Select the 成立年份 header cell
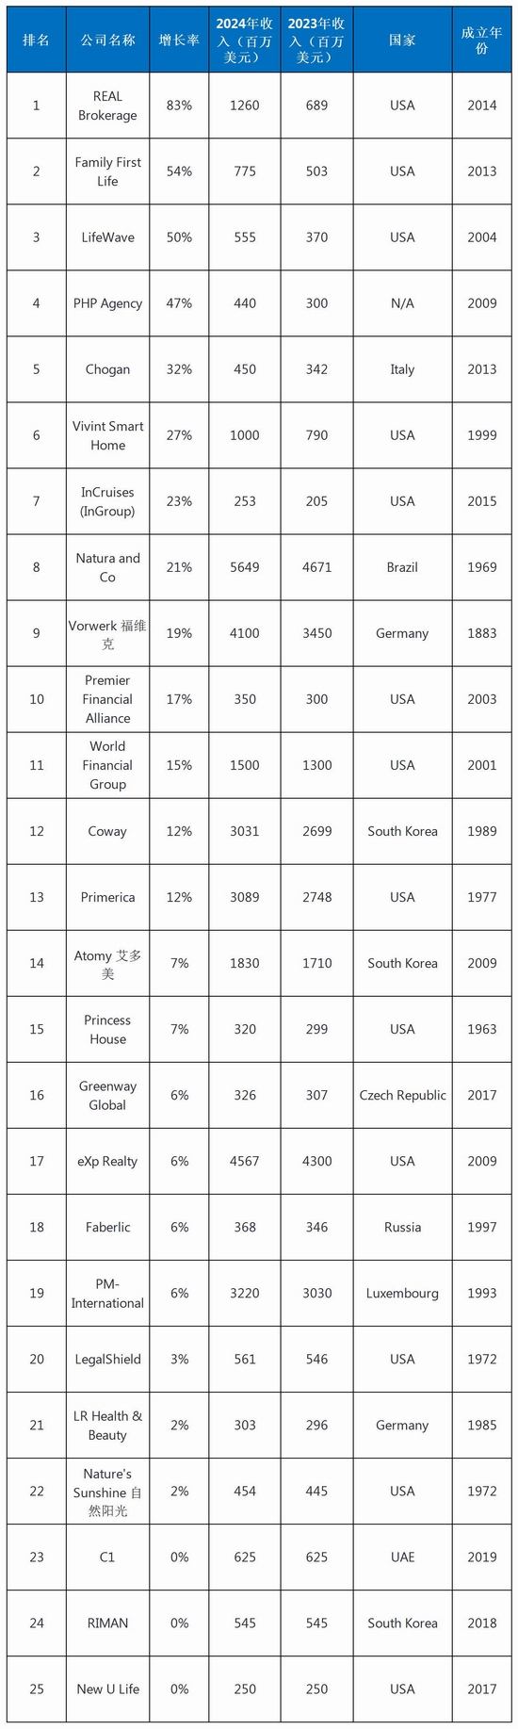 [481, 41]
